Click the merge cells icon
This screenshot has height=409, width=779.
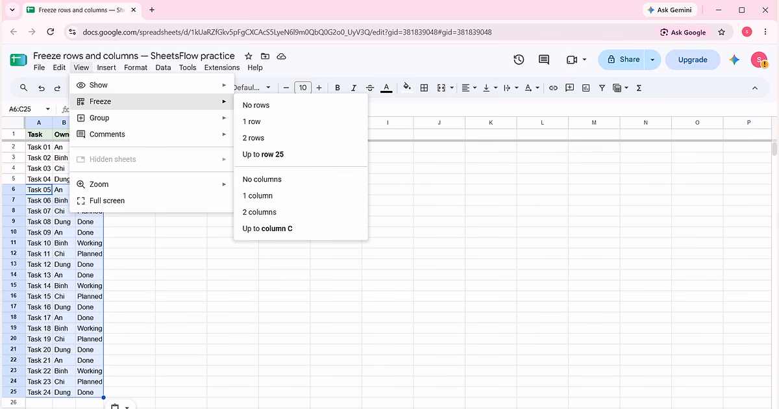tap(441, 88)
